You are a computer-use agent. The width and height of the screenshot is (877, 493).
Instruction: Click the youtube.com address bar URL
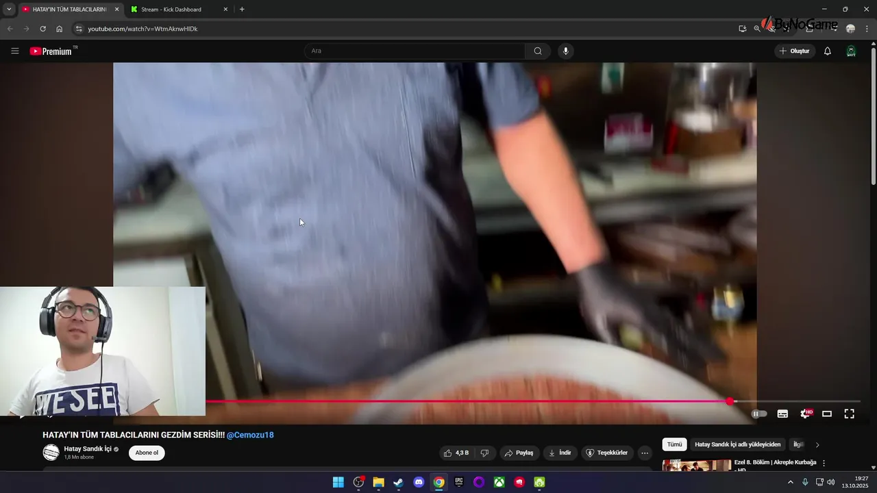click(x=143, y=29)
